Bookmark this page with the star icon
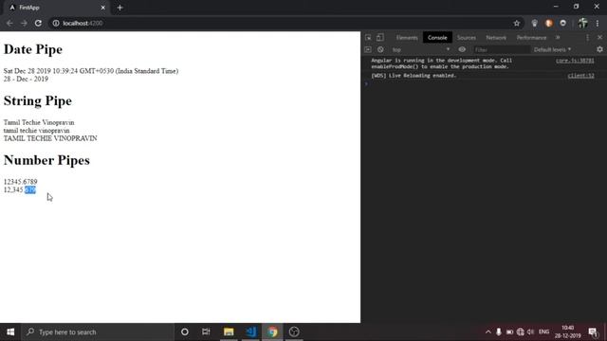Image resolution: width=607 pixels, height=341 pixels. pyautogui.click(x=516, y=23)
